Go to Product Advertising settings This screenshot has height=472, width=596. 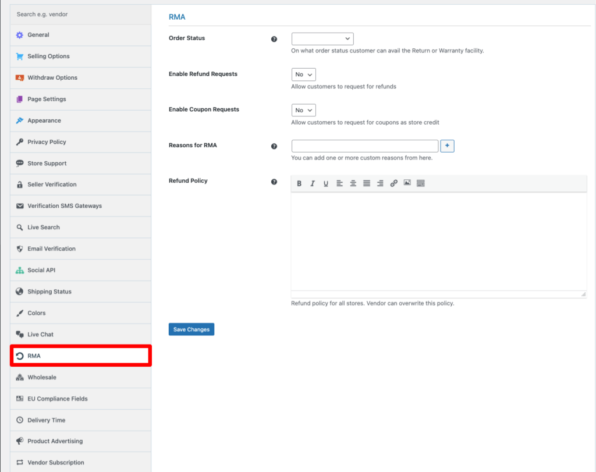click(x=80, y=441)
